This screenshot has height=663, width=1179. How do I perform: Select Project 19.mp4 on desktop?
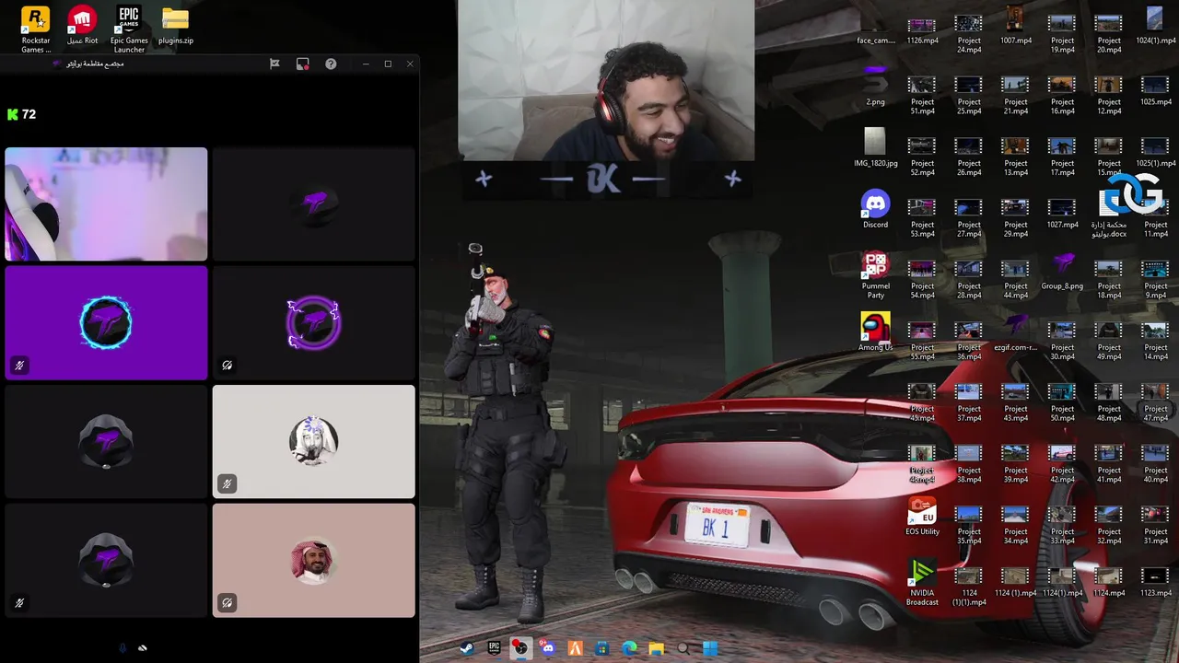1062,33
